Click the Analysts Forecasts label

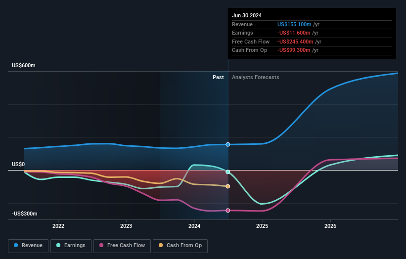(256, 77)
